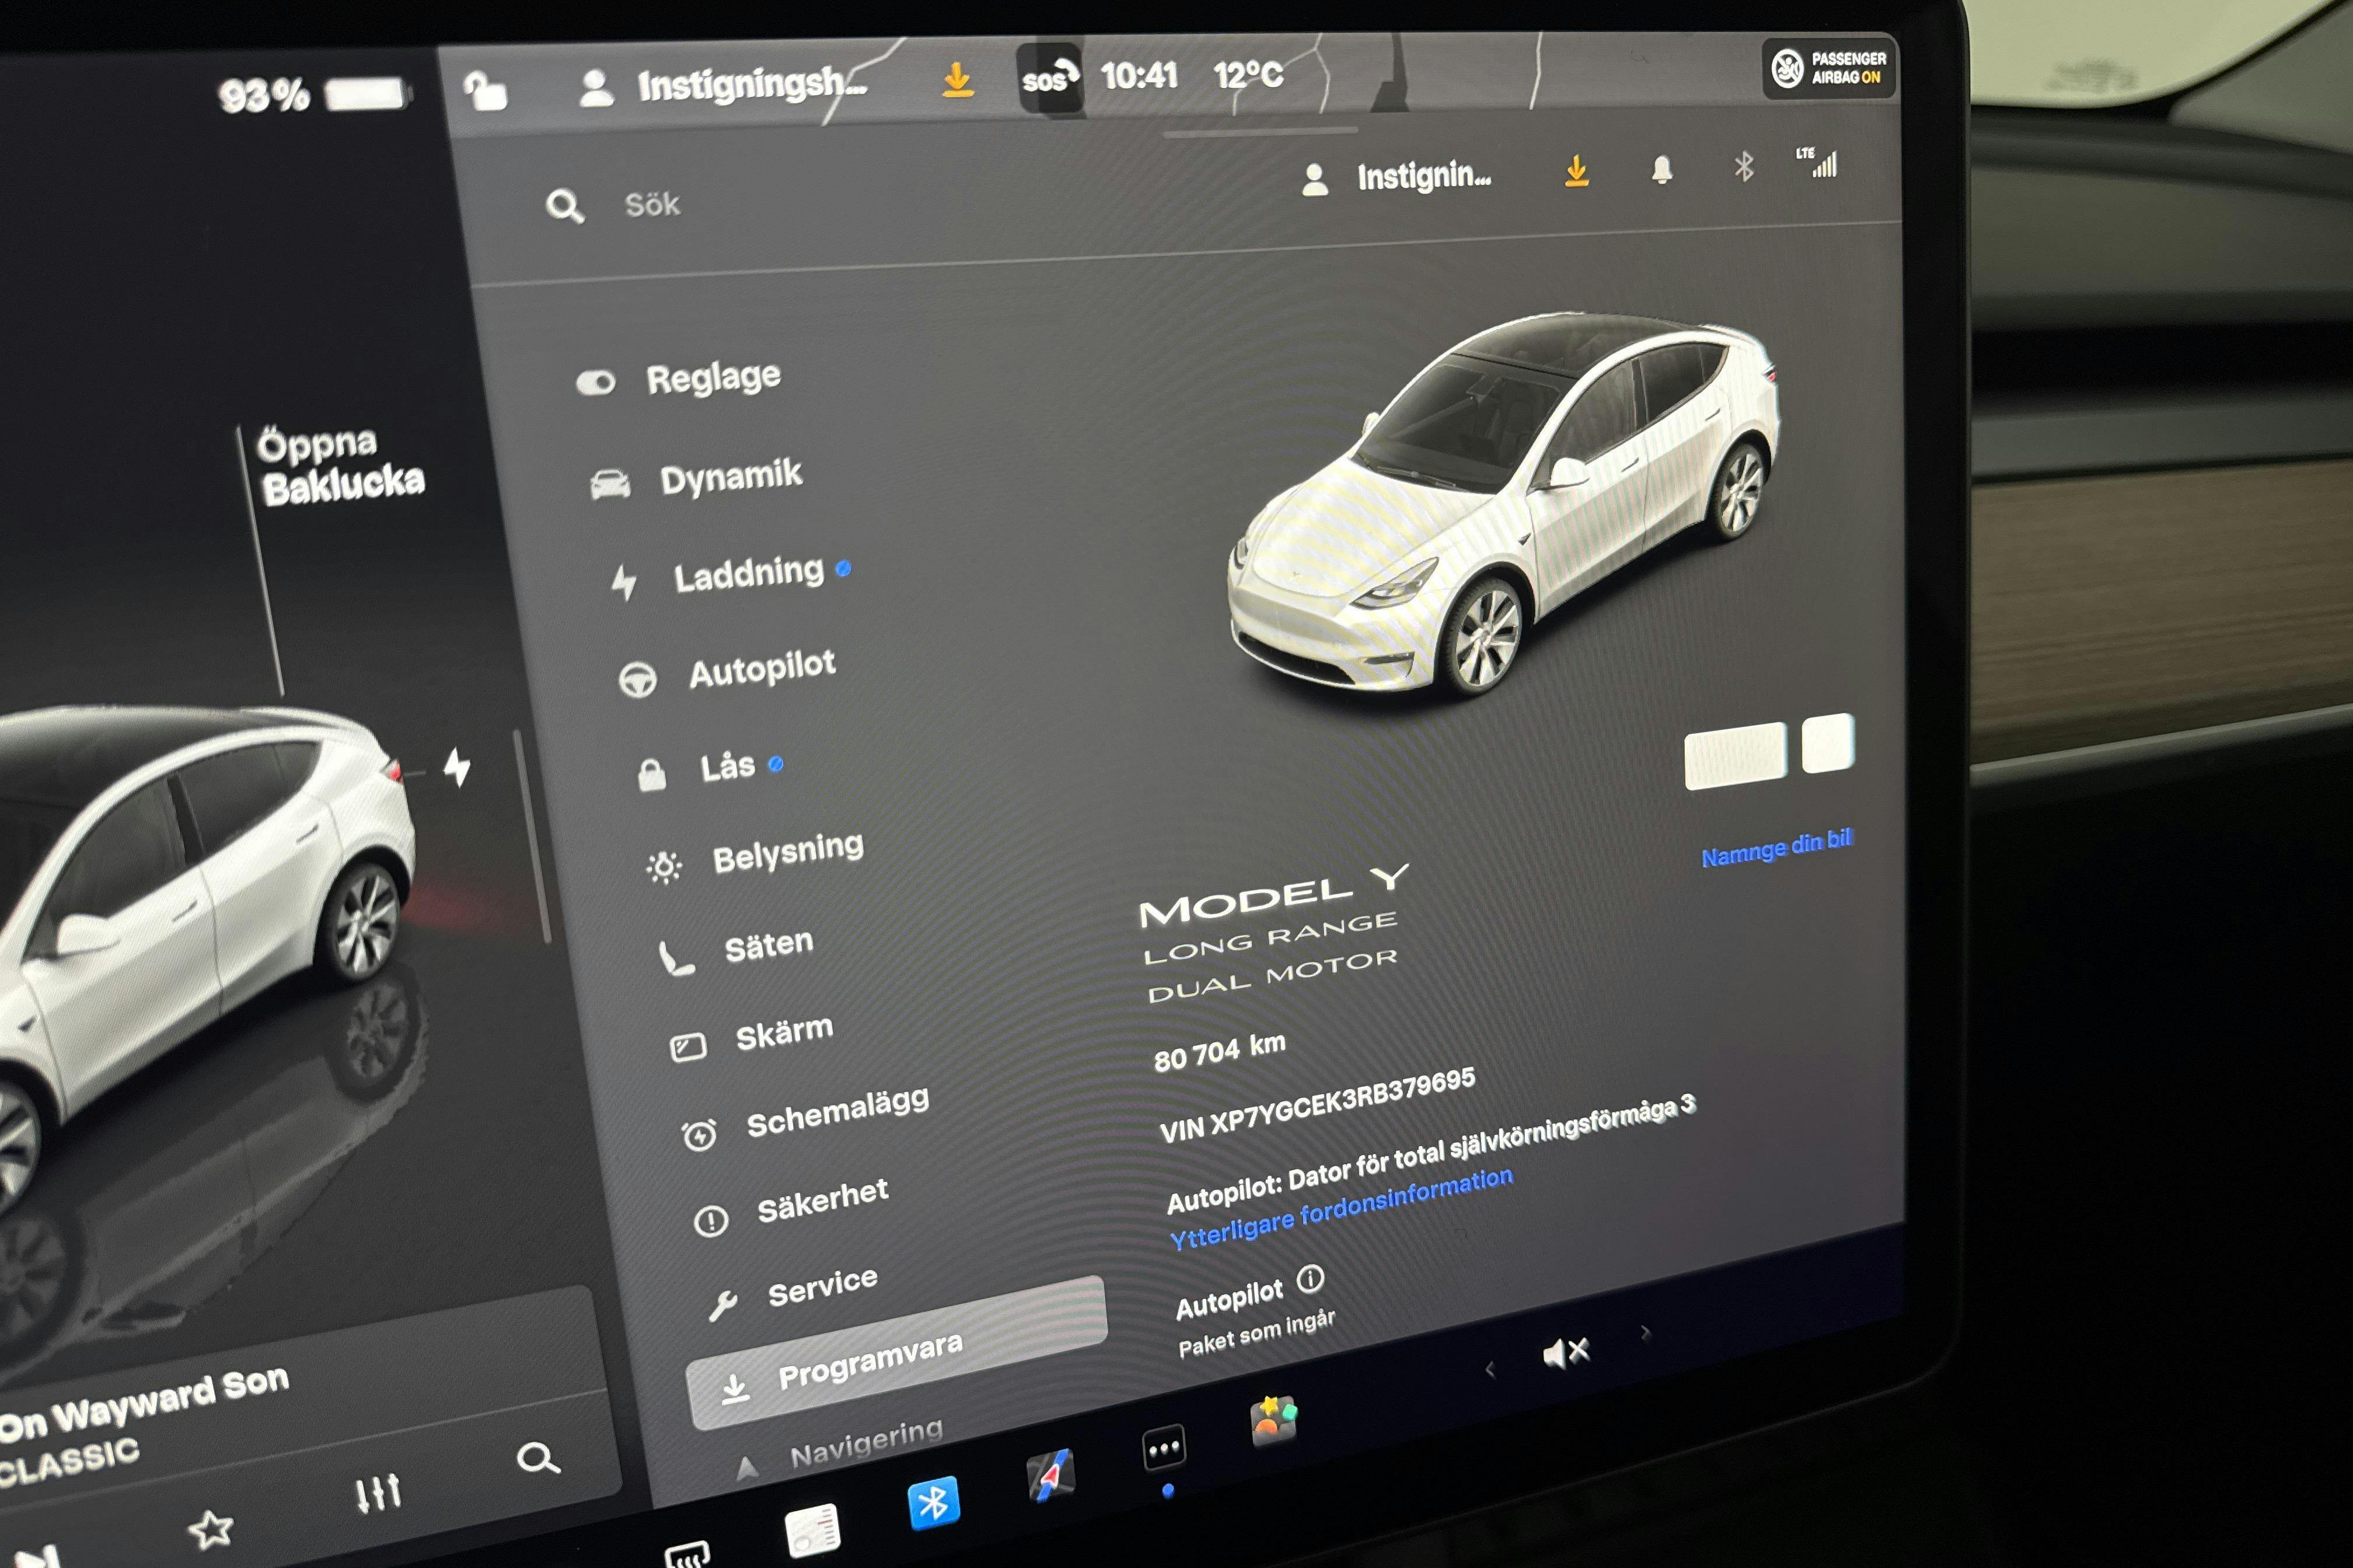
Task: Tap the equalizer icon in media player
Action: (x=378, y=1493)
